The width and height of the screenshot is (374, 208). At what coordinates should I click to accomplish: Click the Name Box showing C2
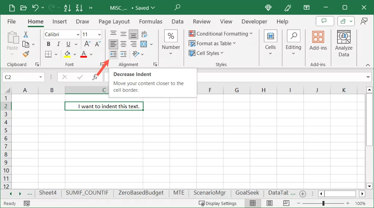click(20, 77)
